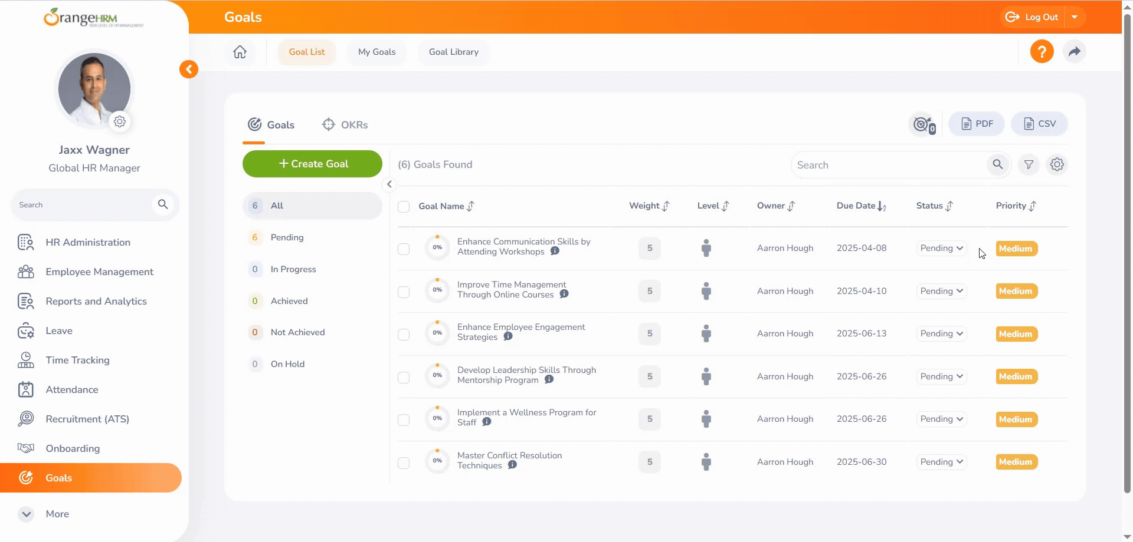Toggle the select-all goals checkbox

[x=404, y=207]
